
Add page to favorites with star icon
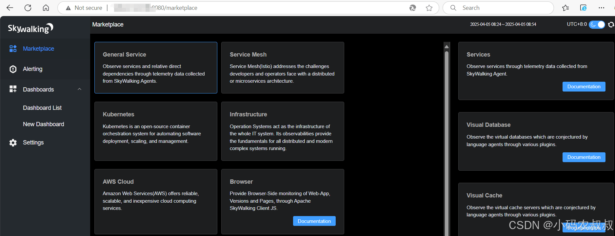click(429, 8)
